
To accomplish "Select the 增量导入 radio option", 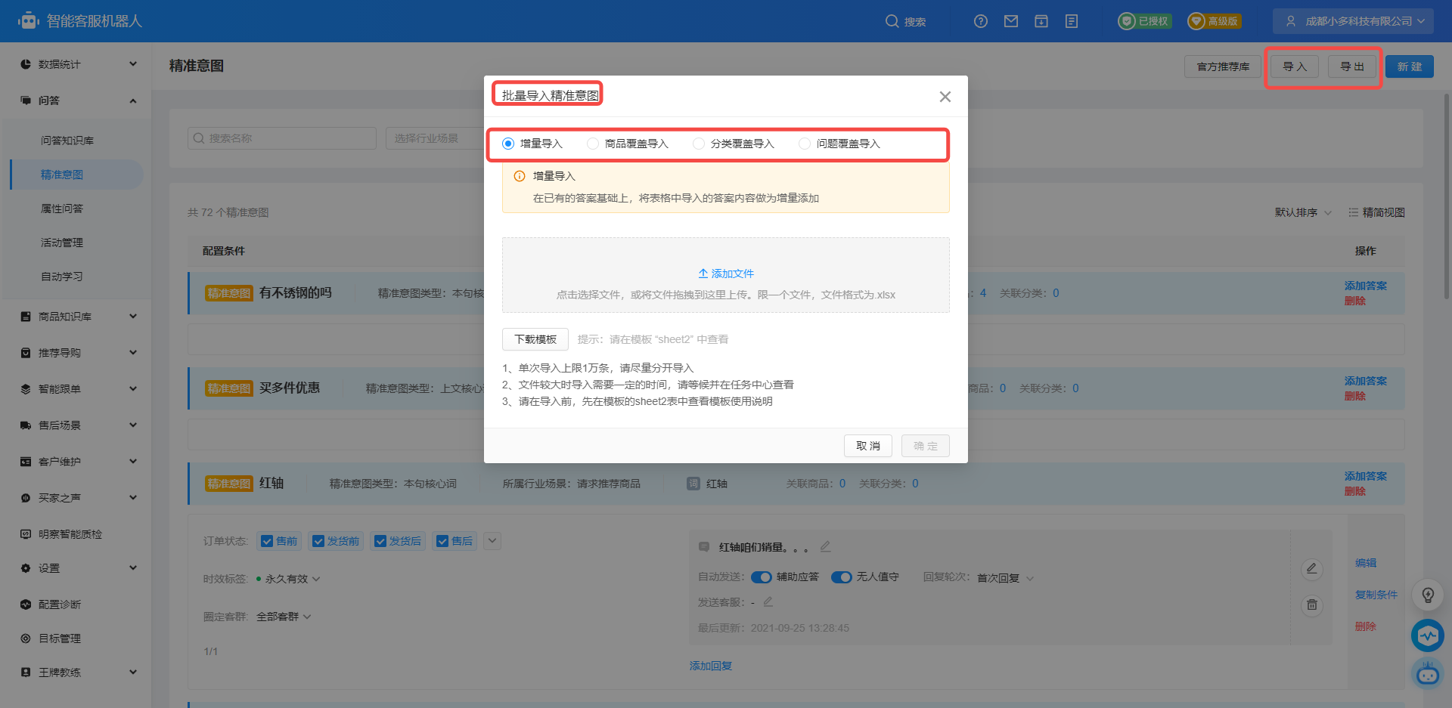I will click(x=508, y=144).
